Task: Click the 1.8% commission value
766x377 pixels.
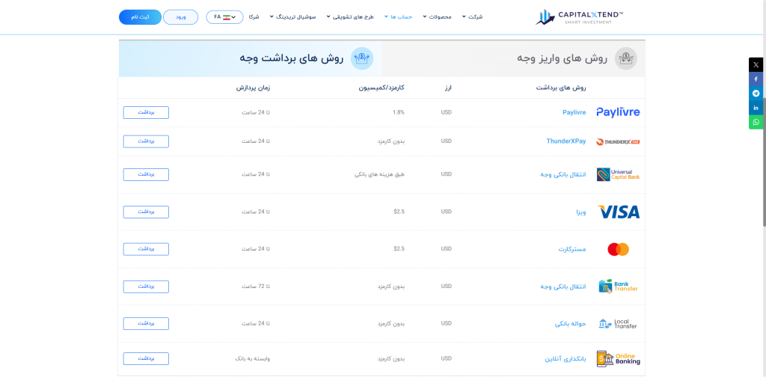Action: 399,112
